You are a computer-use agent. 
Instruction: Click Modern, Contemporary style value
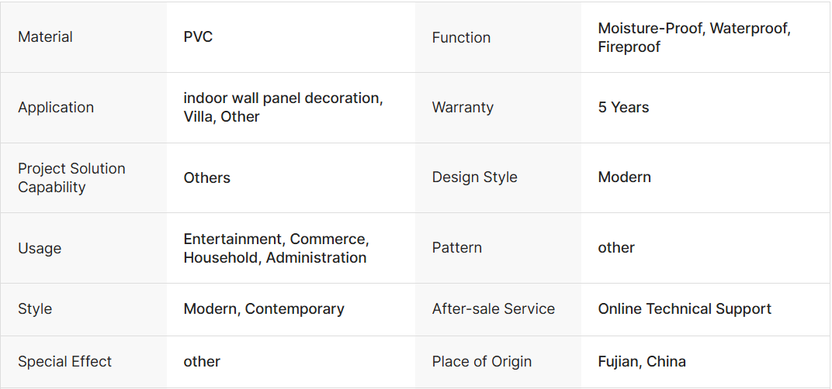[264, 309]
